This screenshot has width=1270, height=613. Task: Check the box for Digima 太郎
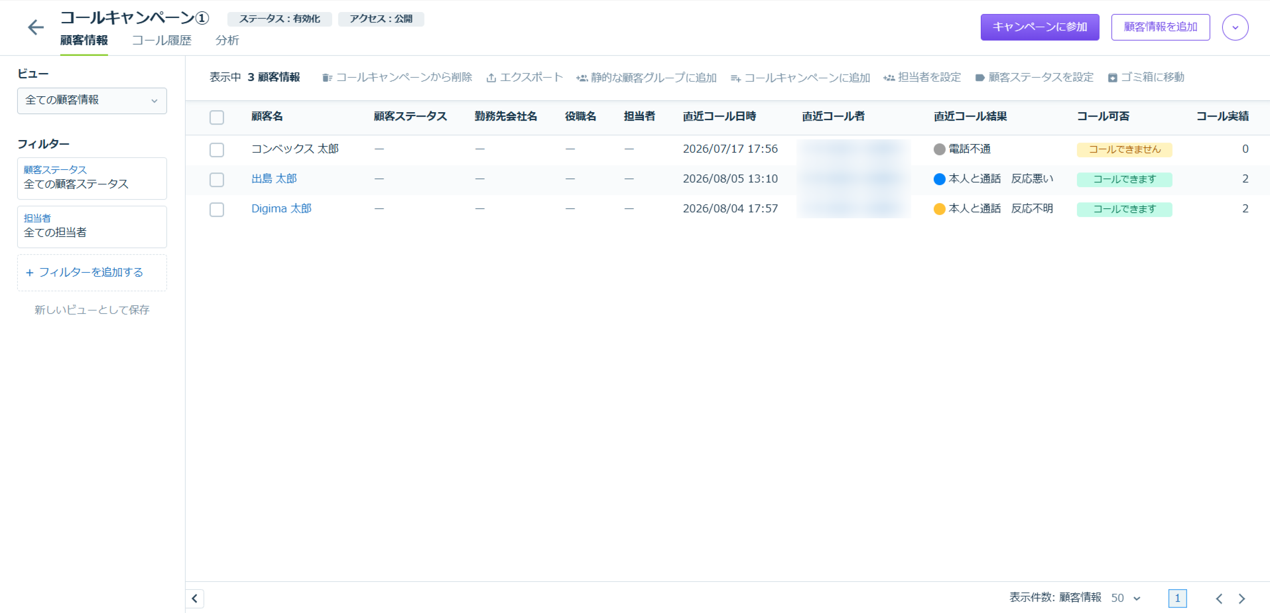pyautogui.click(x=217, y=210)
